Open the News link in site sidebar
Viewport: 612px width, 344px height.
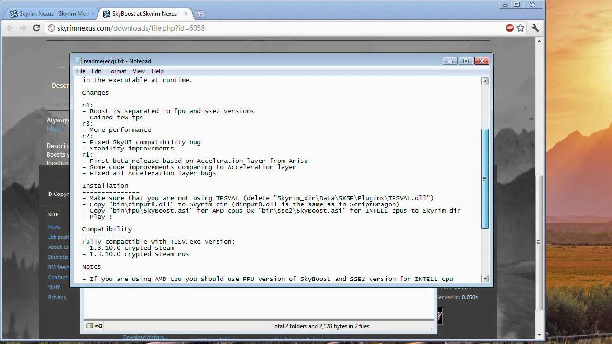pyautogui.click(x=54, y=227)
